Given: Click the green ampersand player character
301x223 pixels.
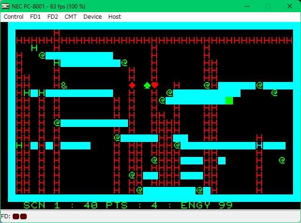Looking at the screenshot, I should (x=64, y=86).
